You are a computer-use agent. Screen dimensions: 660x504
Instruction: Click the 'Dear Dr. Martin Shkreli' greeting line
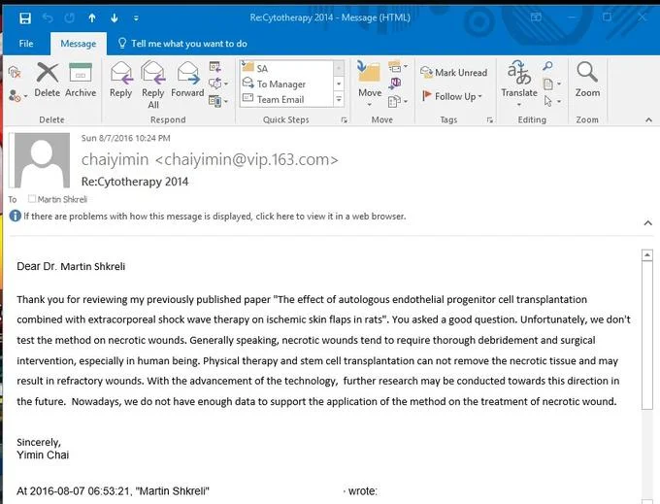[71, 266]
